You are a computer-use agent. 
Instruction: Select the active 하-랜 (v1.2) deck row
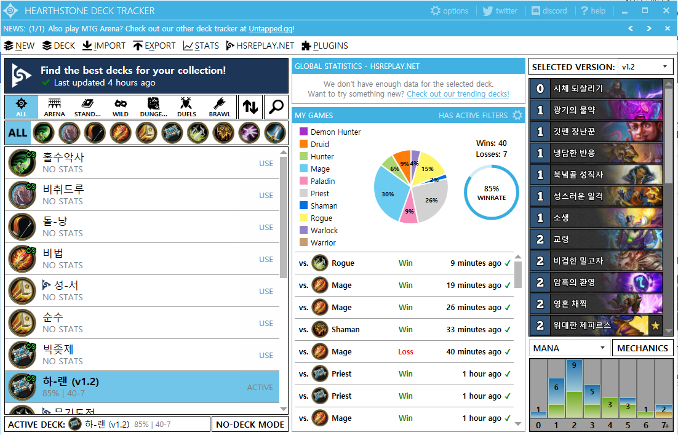pos(142,386)
